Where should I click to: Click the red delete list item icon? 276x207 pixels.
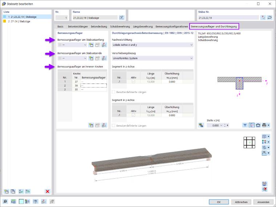click(48, 191)
